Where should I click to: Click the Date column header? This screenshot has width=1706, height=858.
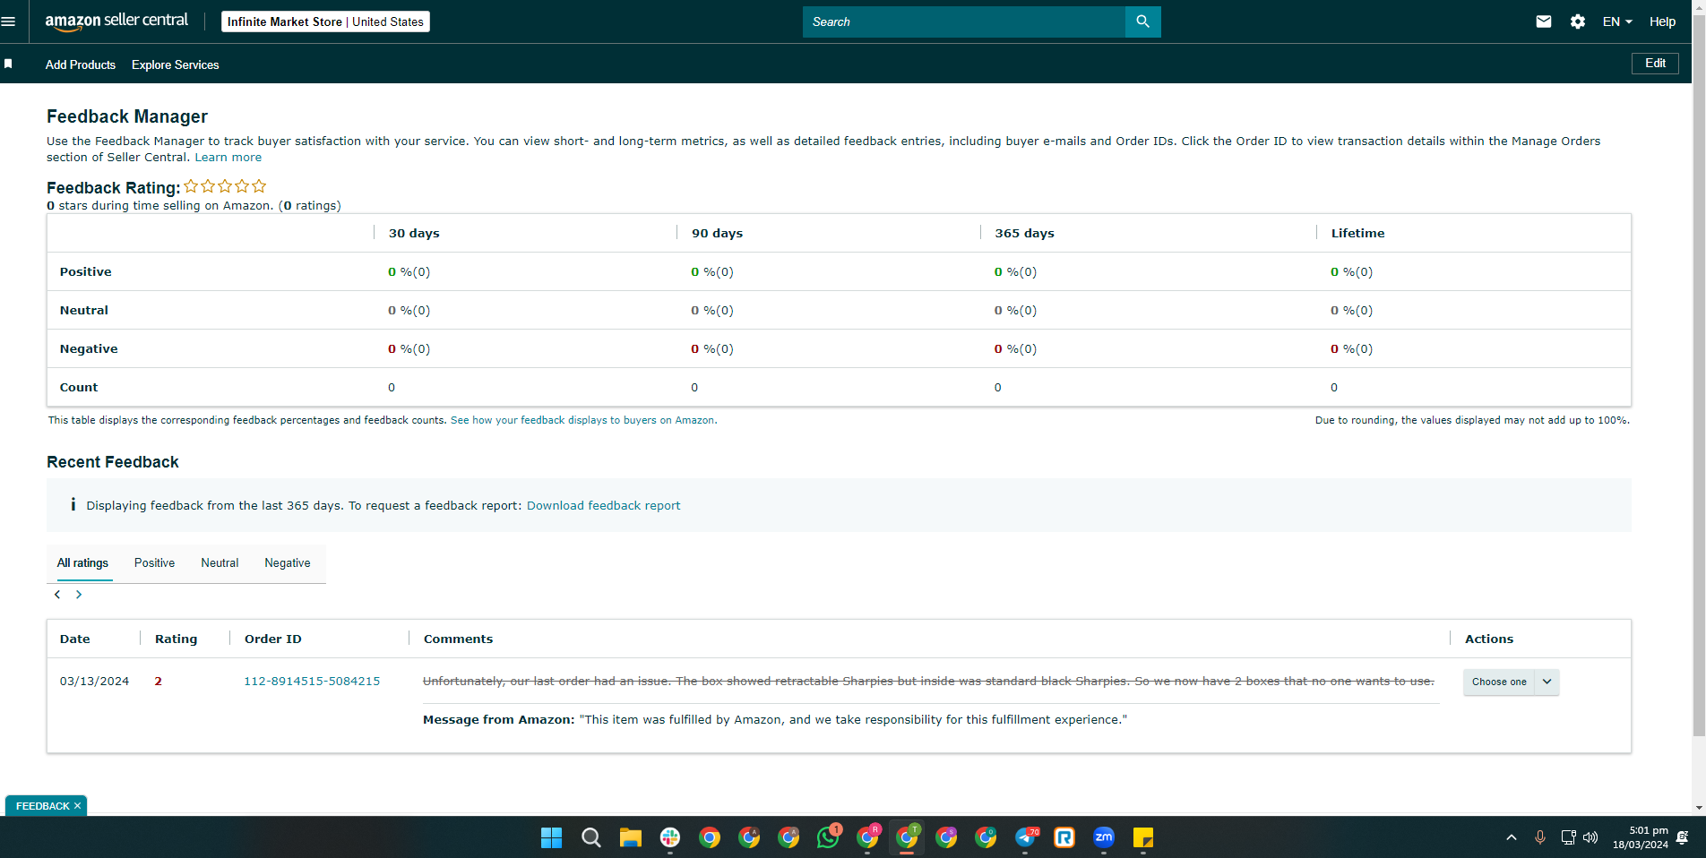(x=75, y=639)
